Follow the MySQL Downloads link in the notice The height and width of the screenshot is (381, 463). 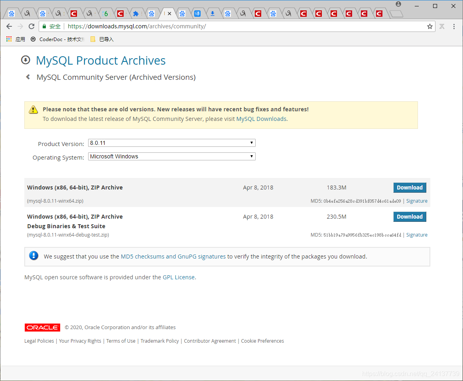(261, 119)
